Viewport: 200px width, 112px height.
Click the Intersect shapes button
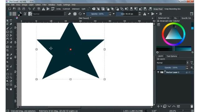click(76, 9)
